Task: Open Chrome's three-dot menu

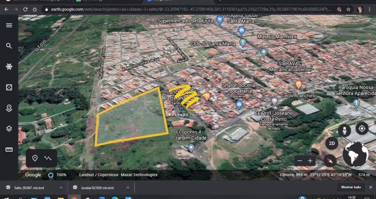Action: click(x=369, y=9)
